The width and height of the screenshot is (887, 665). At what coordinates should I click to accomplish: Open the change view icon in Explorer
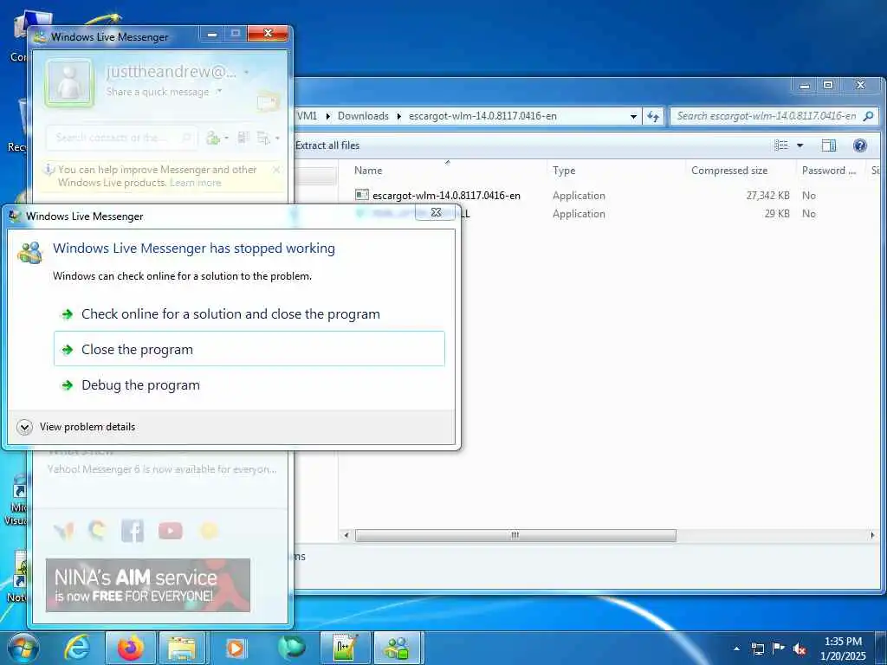pyautogui.click(x=780, y=145)
